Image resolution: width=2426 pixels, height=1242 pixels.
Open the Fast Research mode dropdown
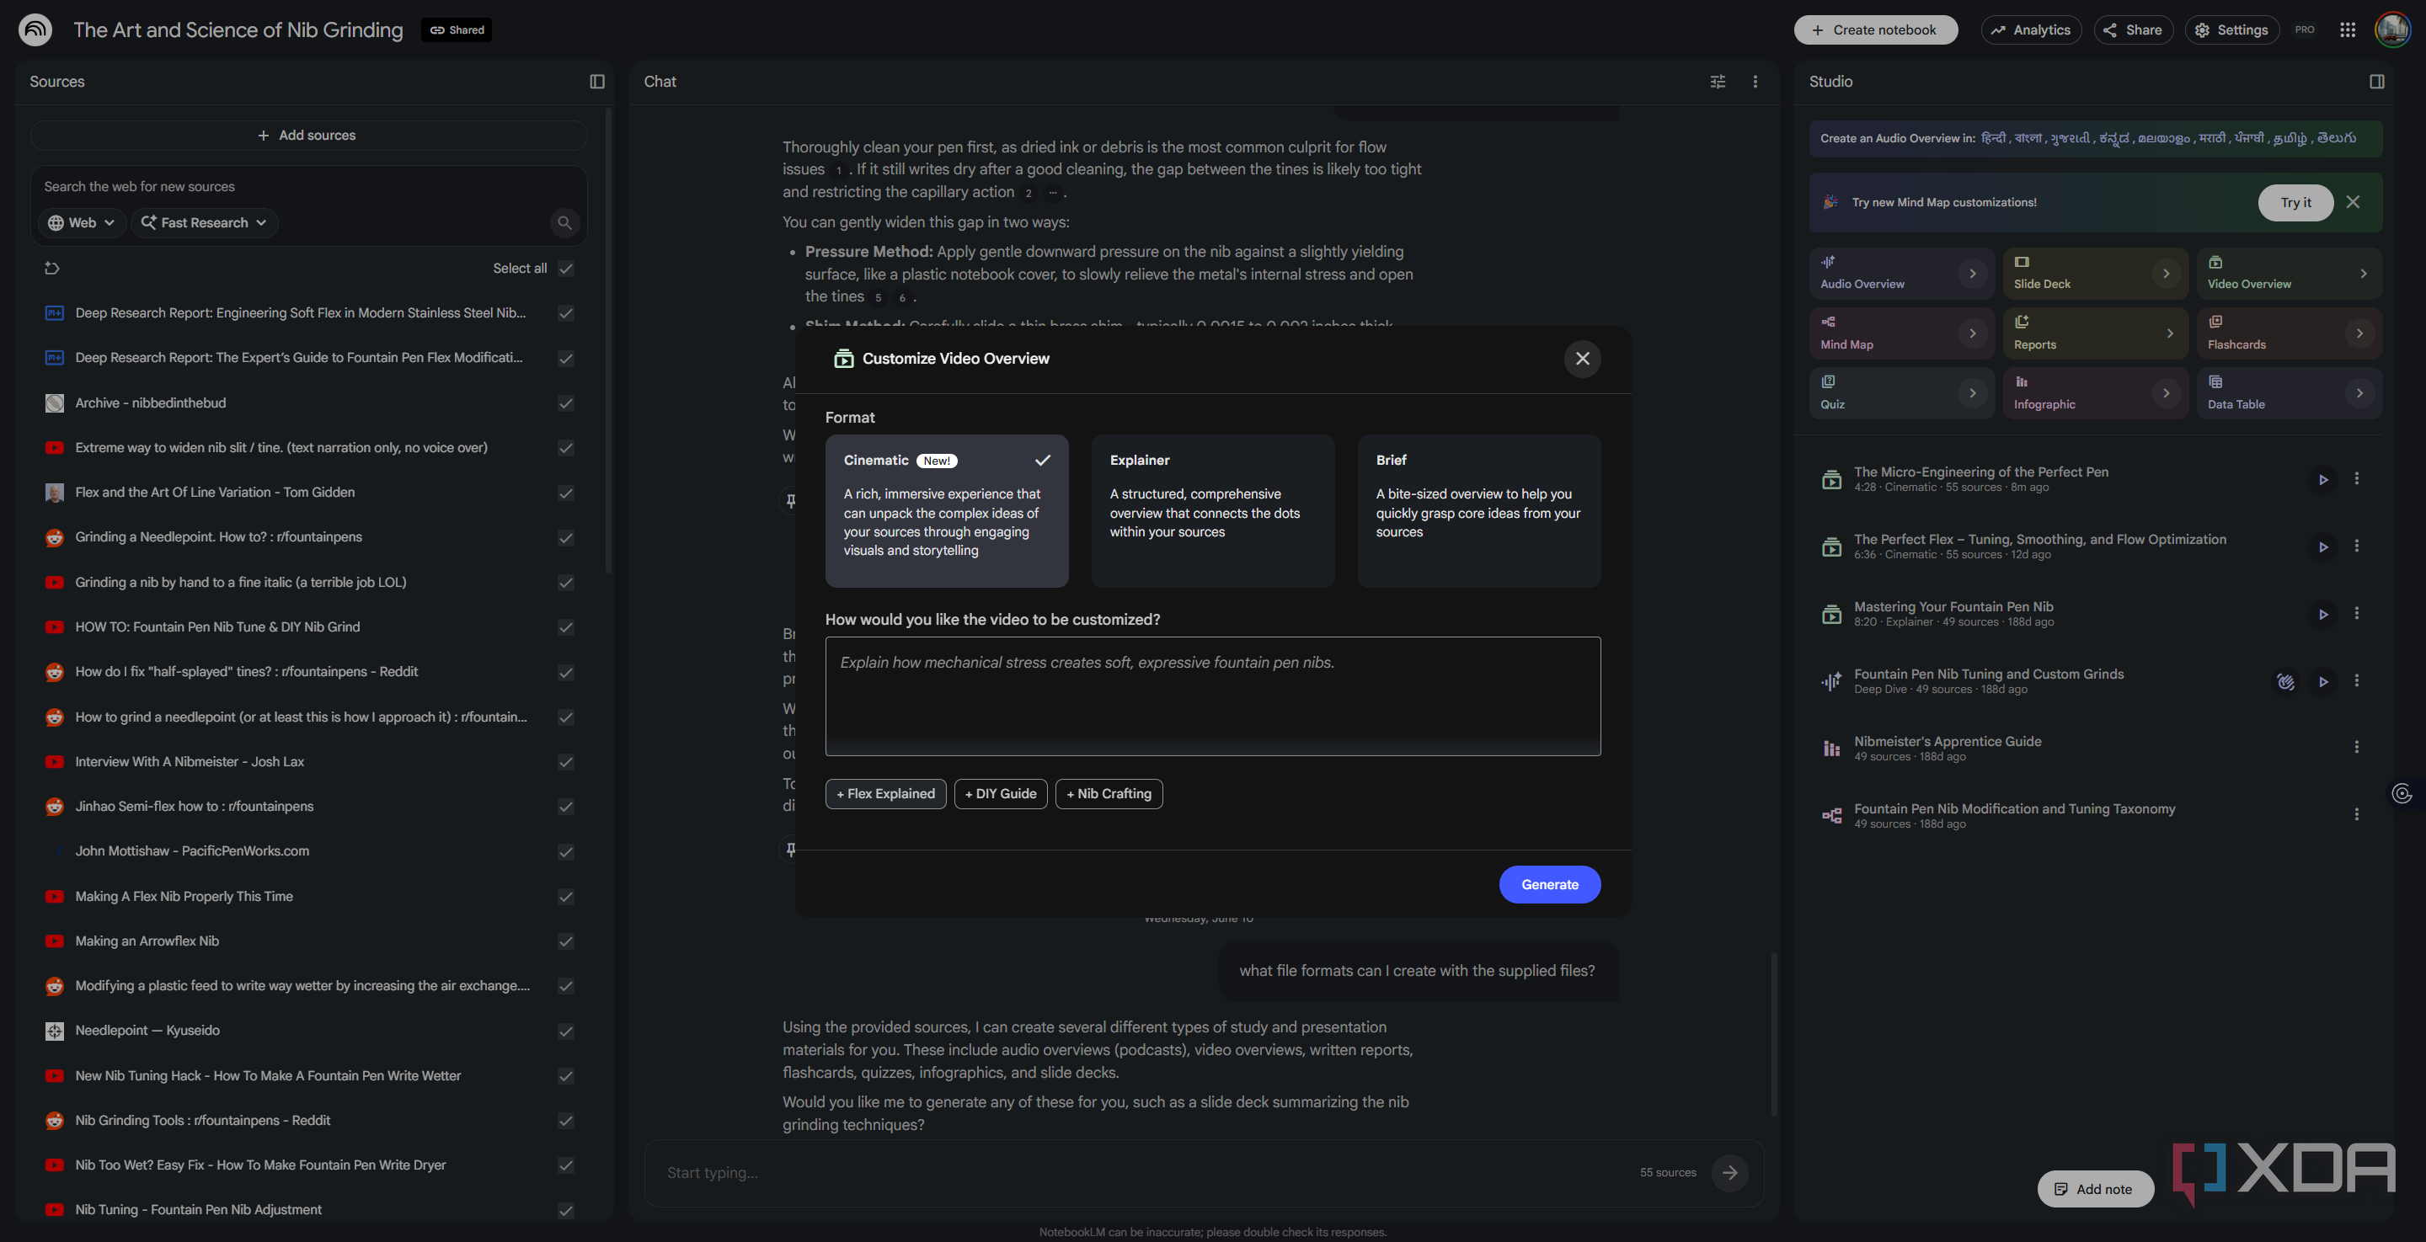[205, 223]
